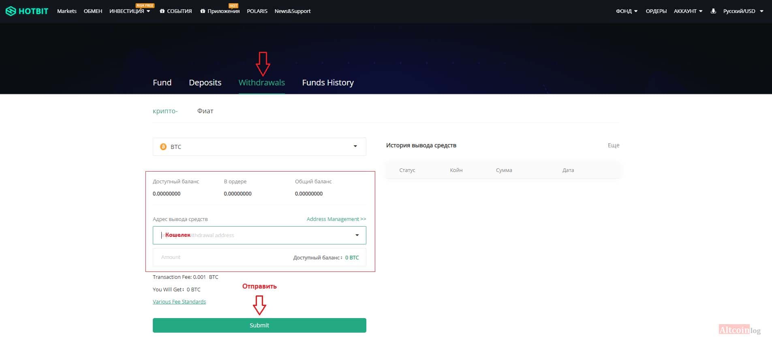Viewport: 772px width, 346px height.
Task: Click the Общий баланс label
Action: click(x=313, y=182)
